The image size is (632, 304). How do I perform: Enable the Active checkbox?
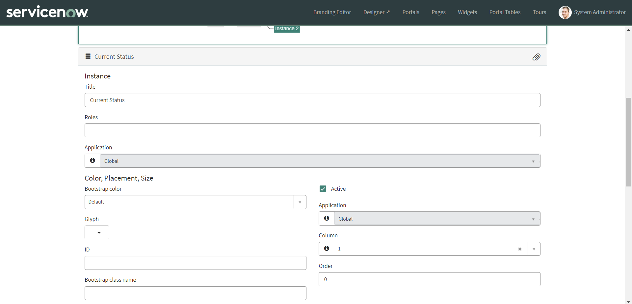coord(323,189)
